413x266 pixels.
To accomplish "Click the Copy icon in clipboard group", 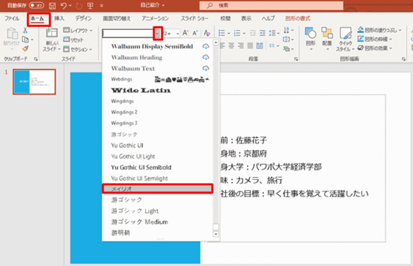I will pyautogui.click(x=25, y=40).
